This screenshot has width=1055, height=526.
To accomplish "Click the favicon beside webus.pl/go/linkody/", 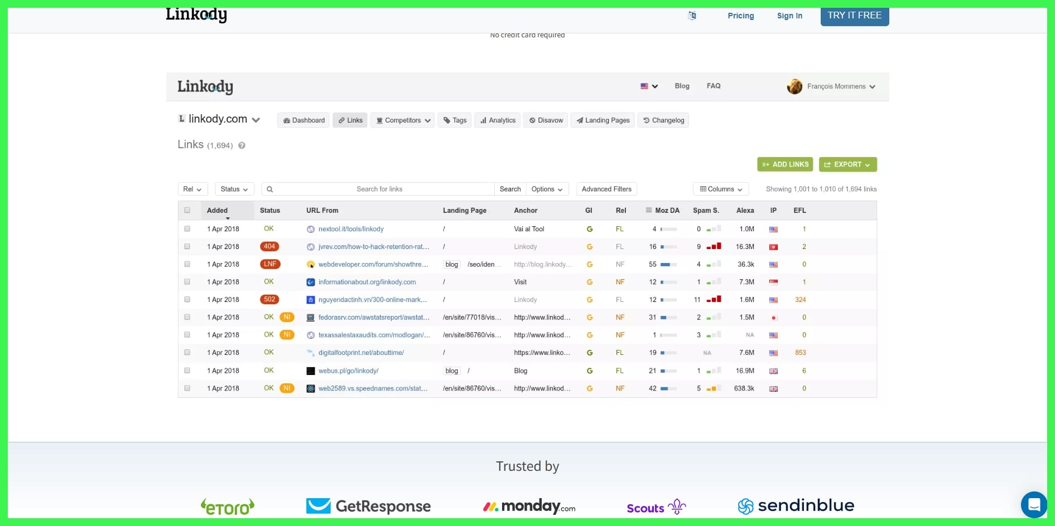I will point(311,371).
